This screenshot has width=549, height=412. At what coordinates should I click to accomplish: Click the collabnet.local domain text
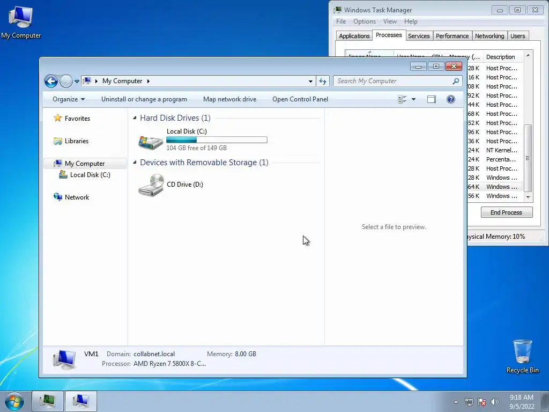click(x=154, y=354)
